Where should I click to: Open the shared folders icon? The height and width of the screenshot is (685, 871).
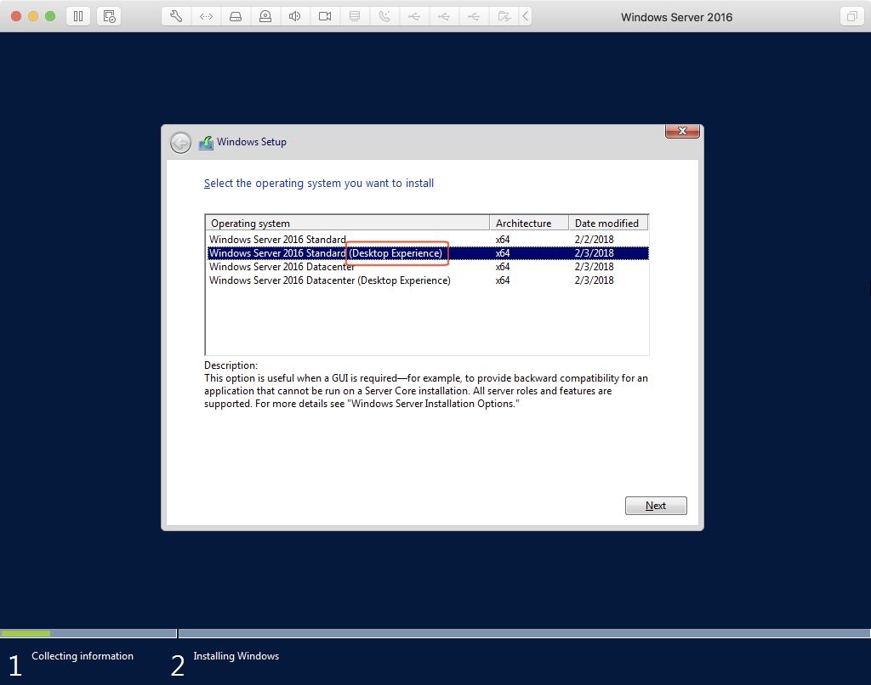504,16
